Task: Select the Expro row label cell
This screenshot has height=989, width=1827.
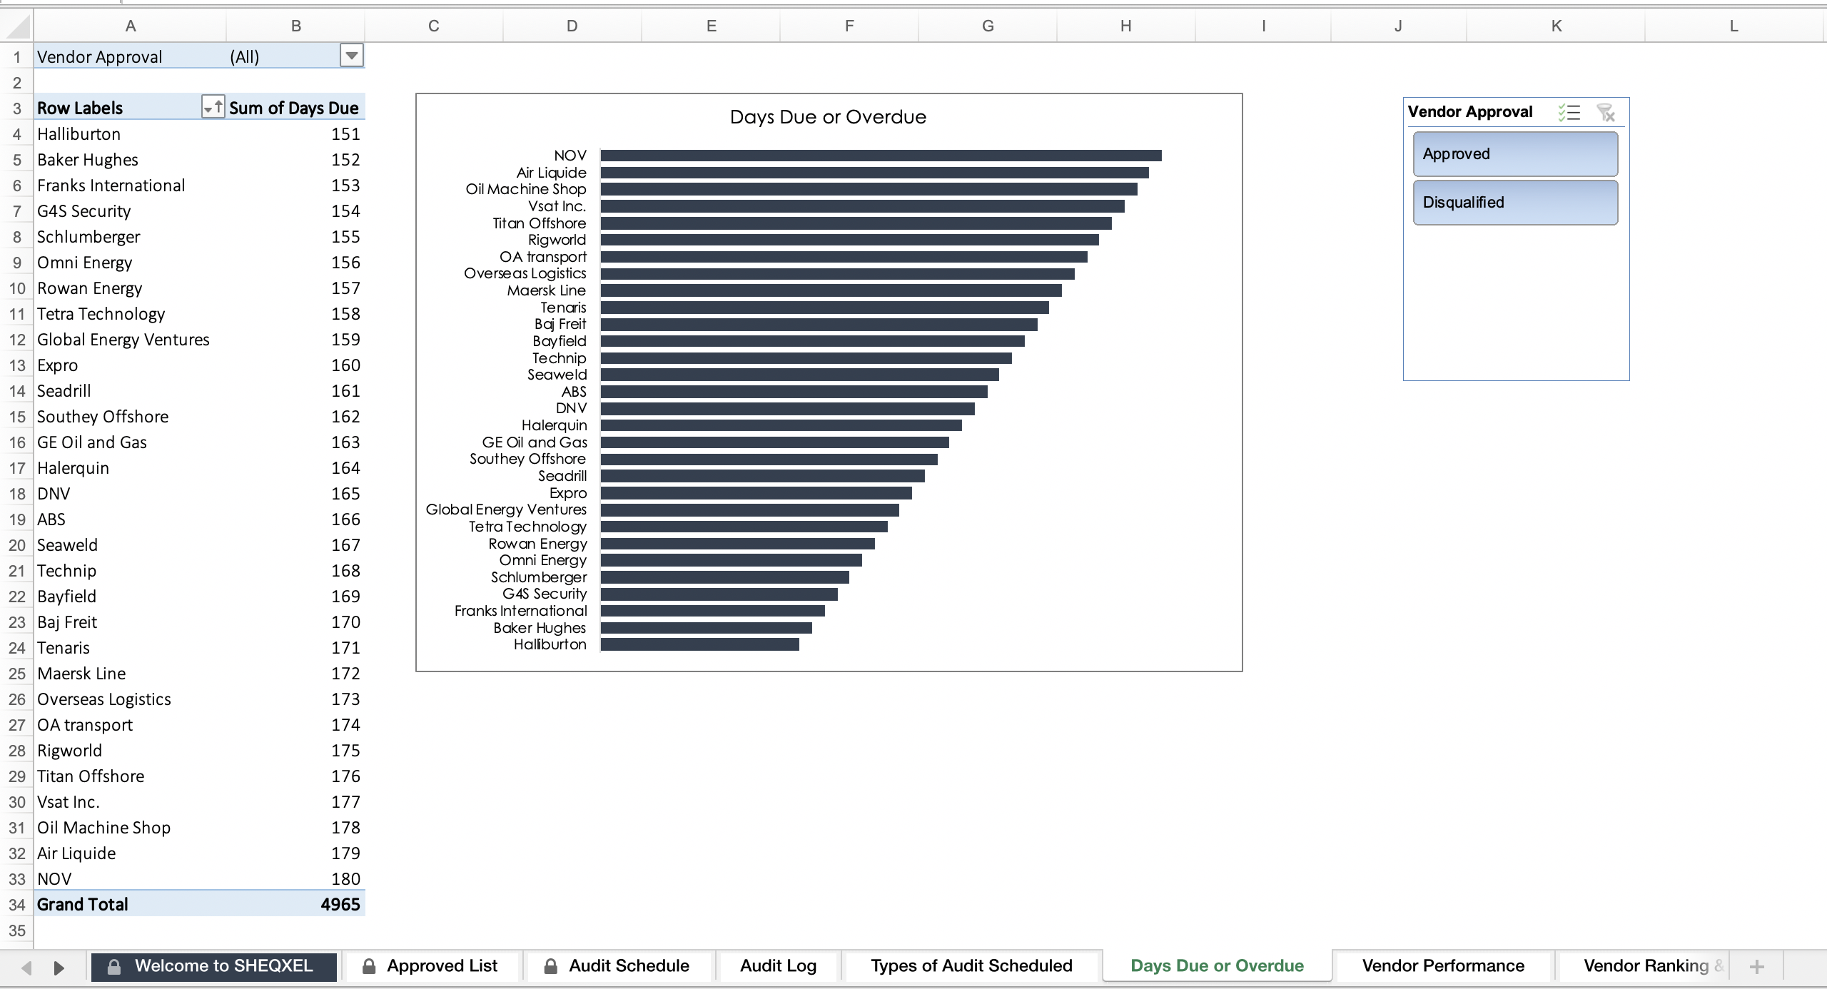Action: (x=130, y=365)
